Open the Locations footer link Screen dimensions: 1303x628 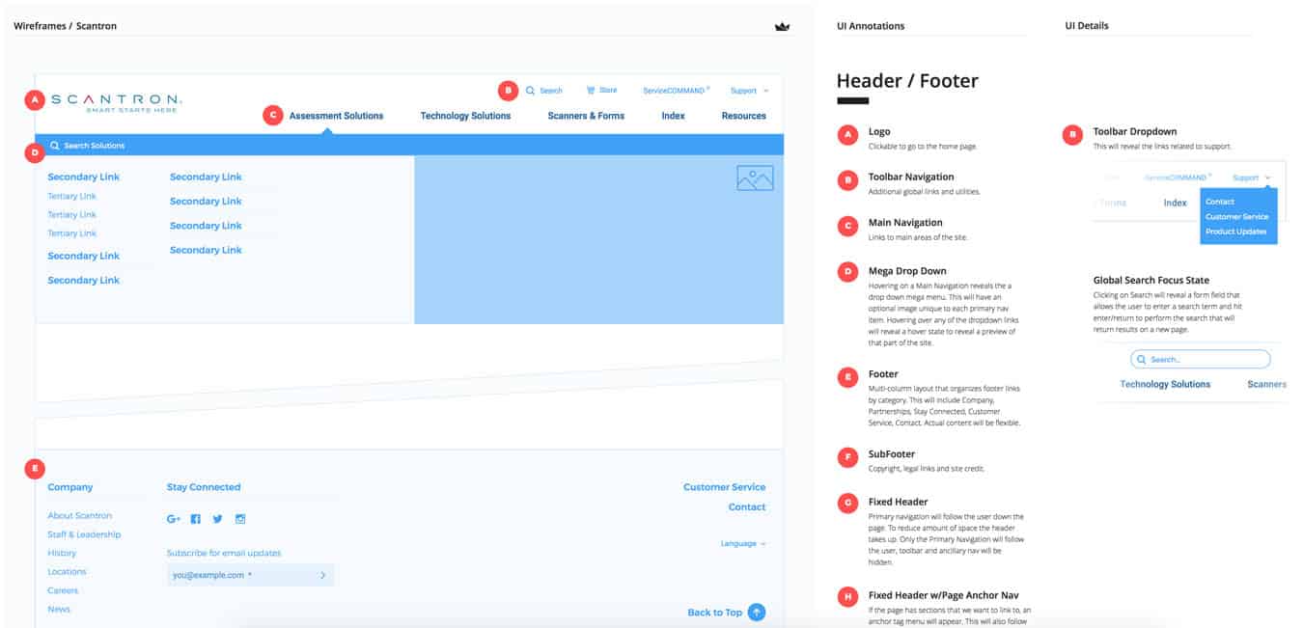point(67,572)
